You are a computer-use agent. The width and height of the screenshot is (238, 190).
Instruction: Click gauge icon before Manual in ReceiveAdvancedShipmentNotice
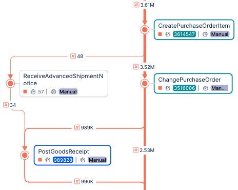coord(53,92)
